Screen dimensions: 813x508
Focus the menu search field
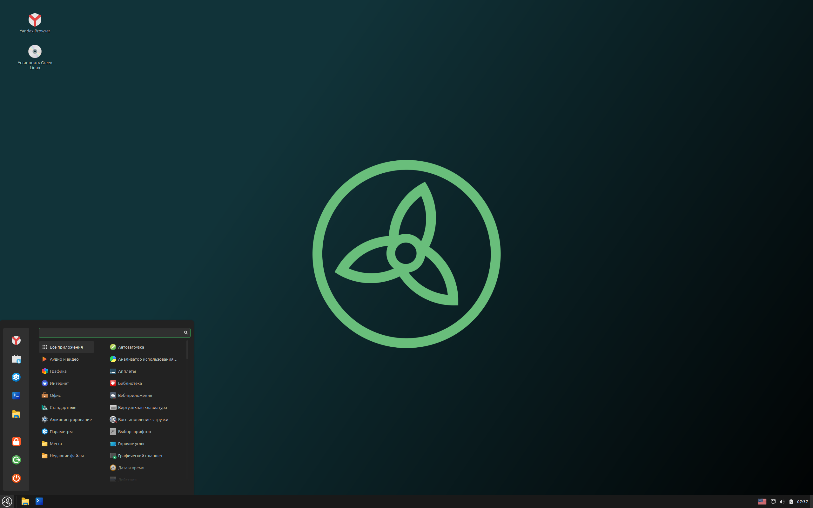pos(115,333)
